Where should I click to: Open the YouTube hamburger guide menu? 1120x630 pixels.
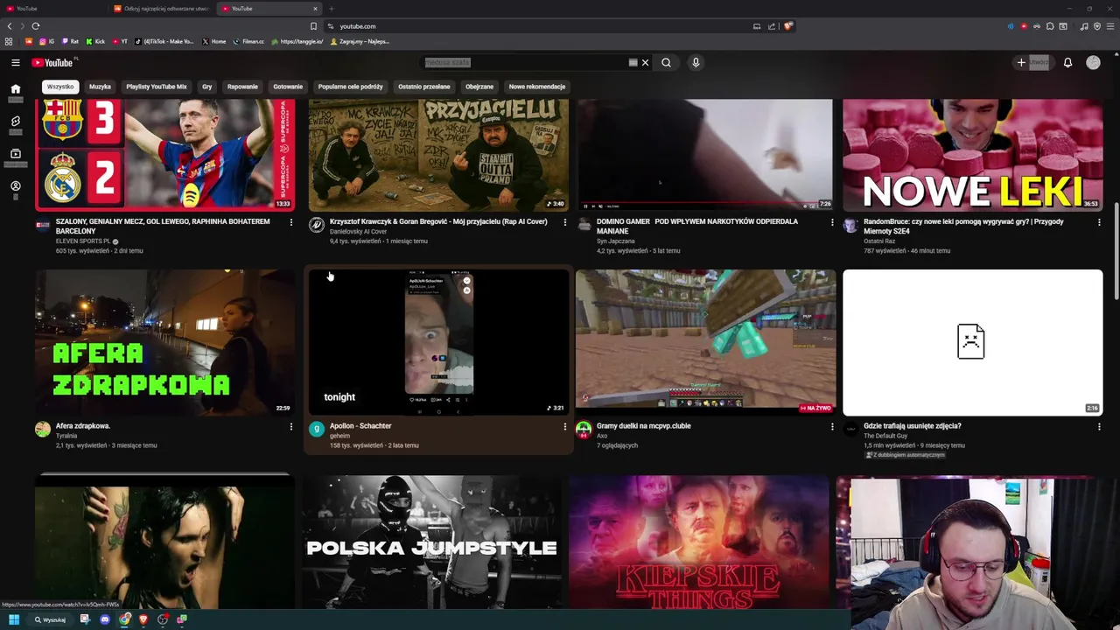coord(15,62)
